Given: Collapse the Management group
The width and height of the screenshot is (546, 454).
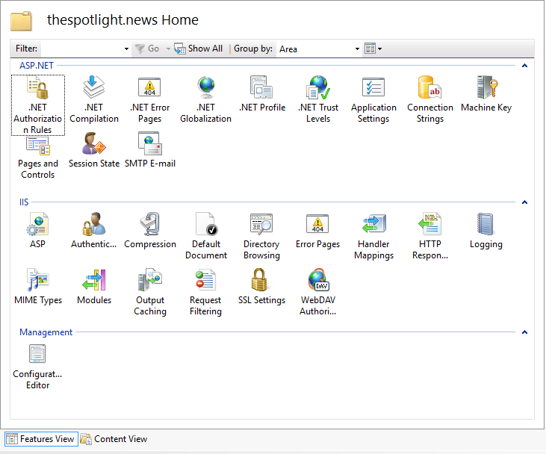Looking at the screenshot, I should [x=524, y=332].
